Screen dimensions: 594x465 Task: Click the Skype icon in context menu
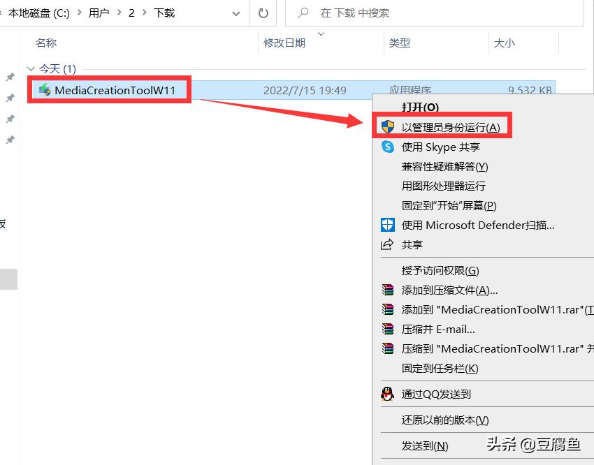pyautogui.click(x=388, y=147)
